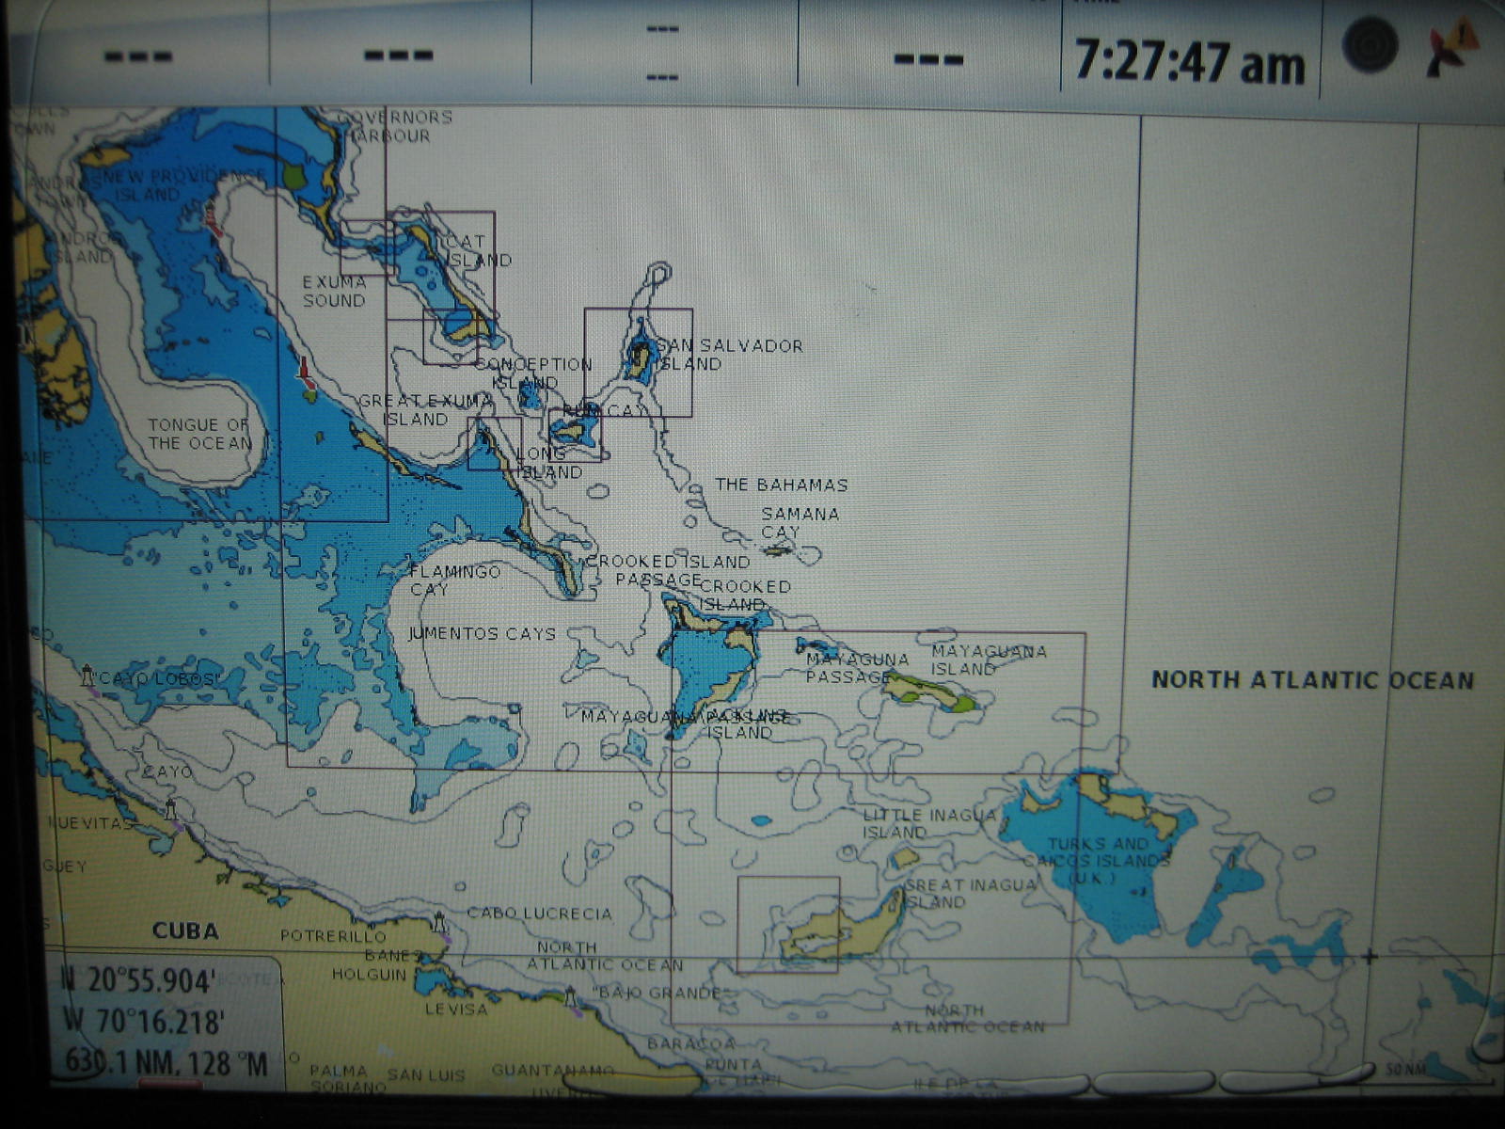The width and height of the screenshot is (1505, 1129).
Task: Tap the red marker below Exuma Sound label
Action: (x=304, y=368)
